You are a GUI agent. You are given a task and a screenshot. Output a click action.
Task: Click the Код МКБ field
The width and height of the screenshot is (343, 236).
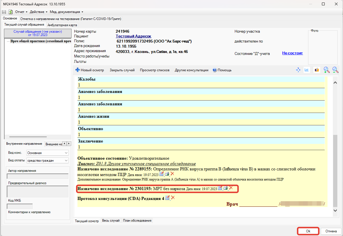pyautogui.click(x=20, y=206)
